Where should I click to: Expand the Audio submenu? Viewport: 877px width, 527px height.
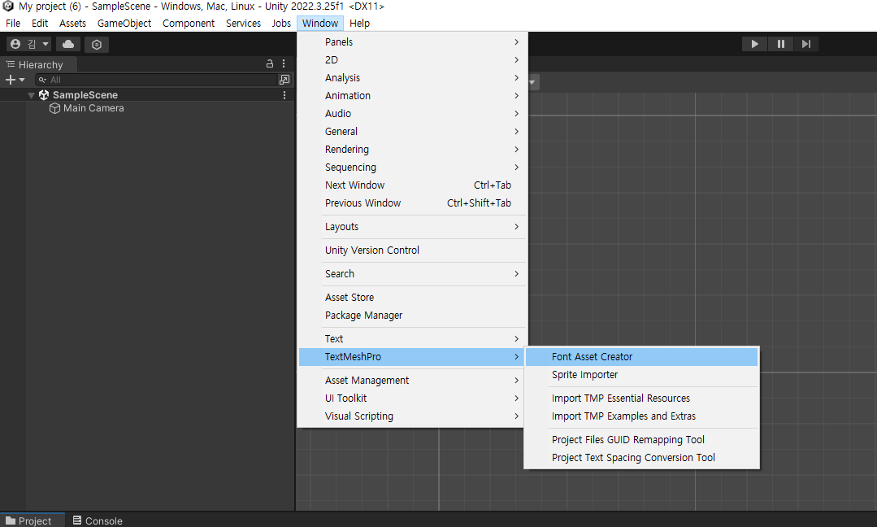412,114
